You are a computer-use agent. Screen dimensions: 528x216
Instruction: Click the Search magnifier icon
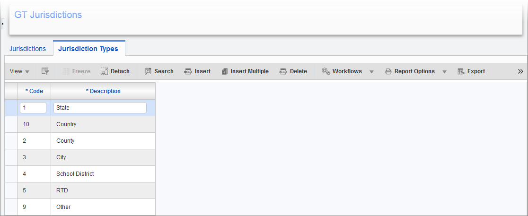coord(148,71)
